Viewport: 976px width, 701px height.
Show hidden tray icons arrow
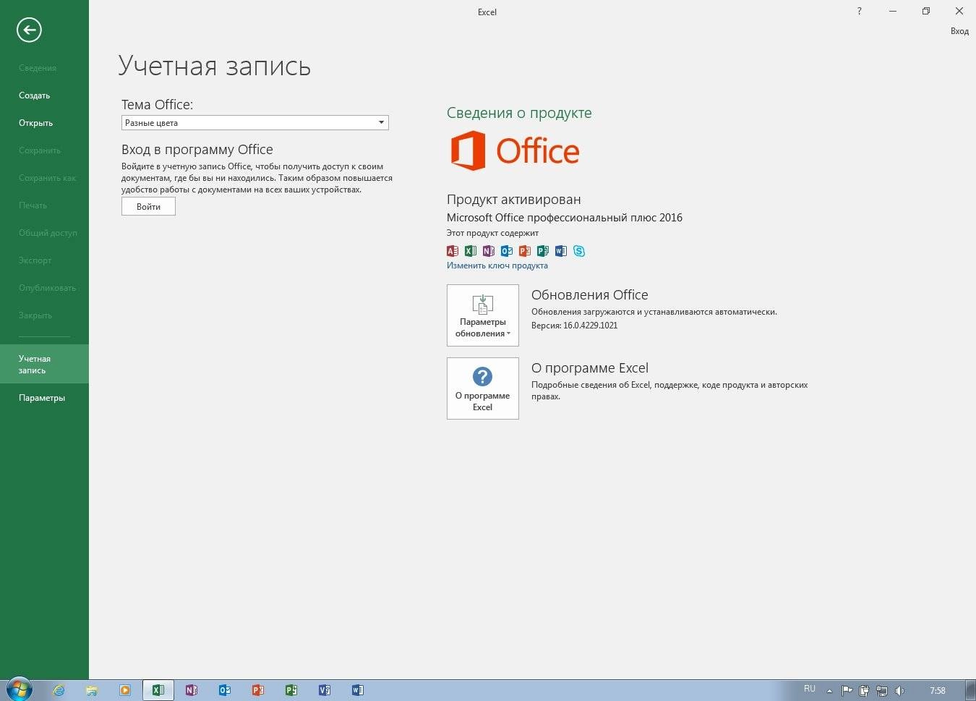click(829, 691)
